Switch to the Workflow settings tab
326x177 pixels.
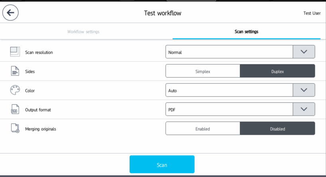point(83,31)
